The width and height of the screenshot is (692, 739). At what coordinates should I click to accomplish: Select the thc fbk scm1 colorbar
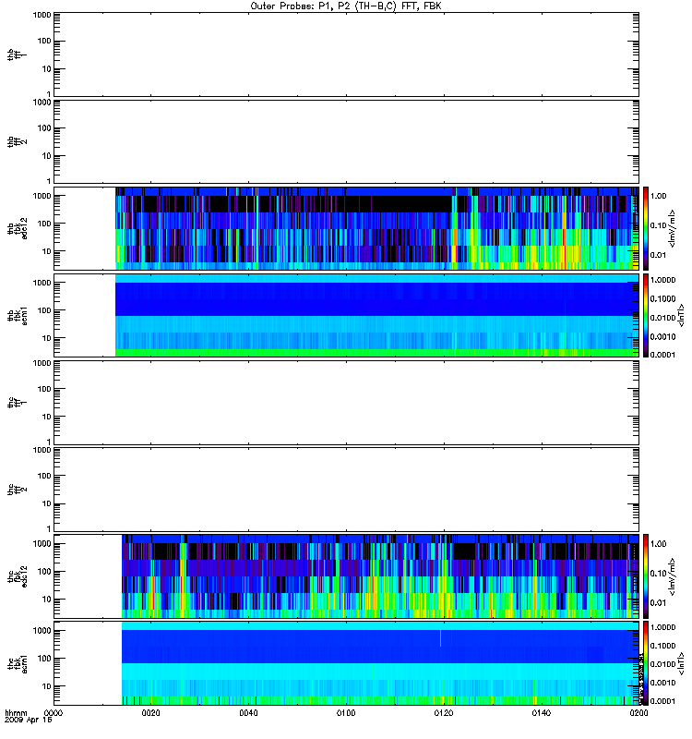point(646,663)
